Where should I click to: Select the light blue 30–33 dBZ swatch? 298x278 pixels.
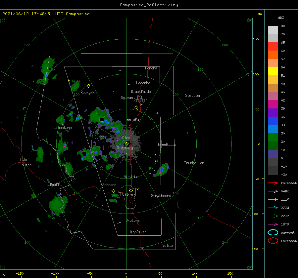pyautogui.click(x=273, y=129)
